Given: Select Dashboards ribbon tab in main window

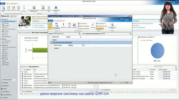Looking at the screenshot, I should pos(12,4).
